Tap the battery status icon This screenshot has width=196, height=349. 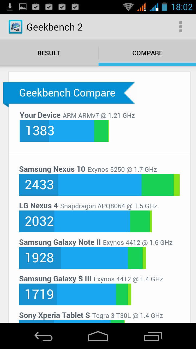pyautogui.click(x=164, y=7)
